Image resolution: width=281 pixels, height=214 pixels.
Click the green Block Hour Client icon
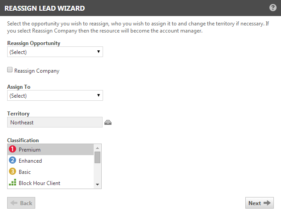click(12, 183)
